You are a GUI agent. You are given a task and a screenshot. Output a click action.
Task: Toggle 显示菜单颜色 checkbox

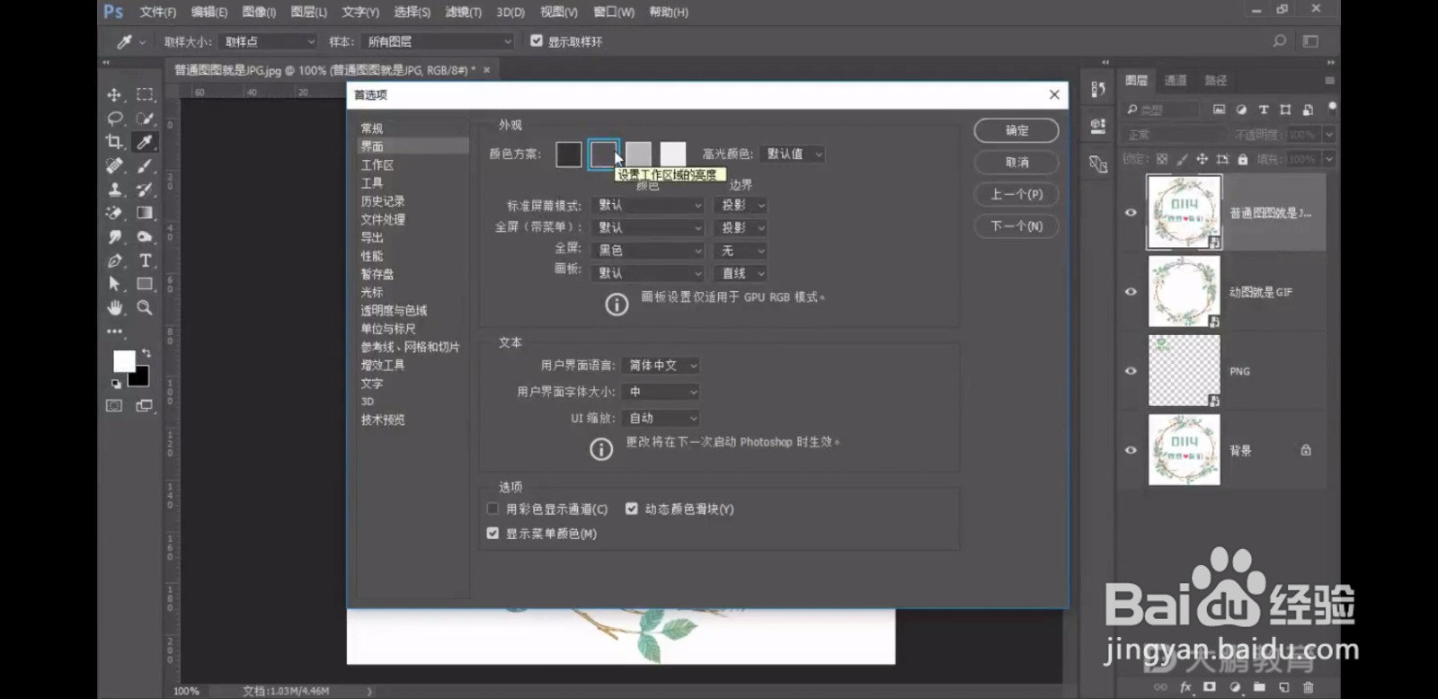pos(493,533)
